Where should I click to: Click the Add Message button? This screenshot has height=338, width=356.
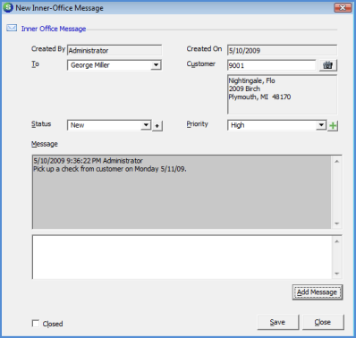tap(318, 292)
